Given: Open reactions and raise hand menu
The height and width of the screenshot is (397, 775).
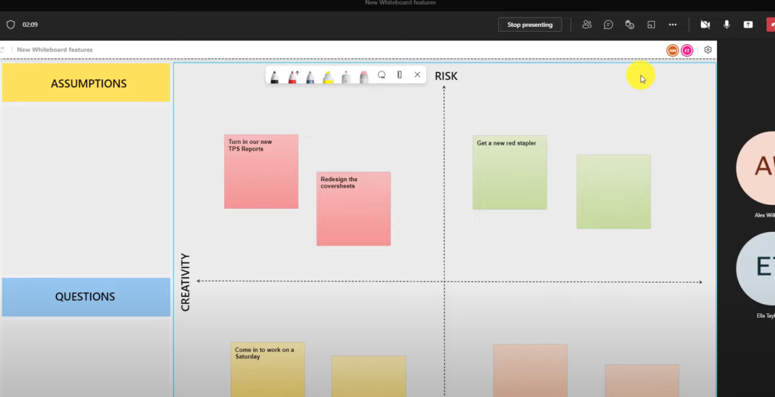Looking at the screenshot, I should [x=630, y=25].
